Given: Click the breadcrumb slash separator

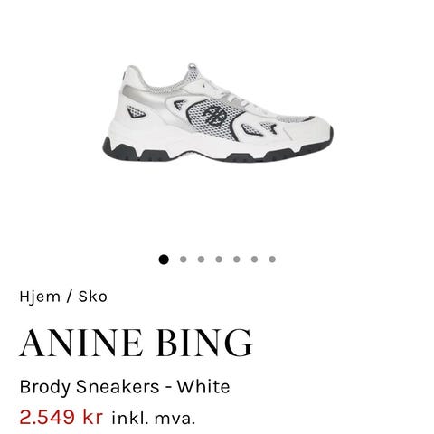Looking at the screenshot, I should click(70, 297).
